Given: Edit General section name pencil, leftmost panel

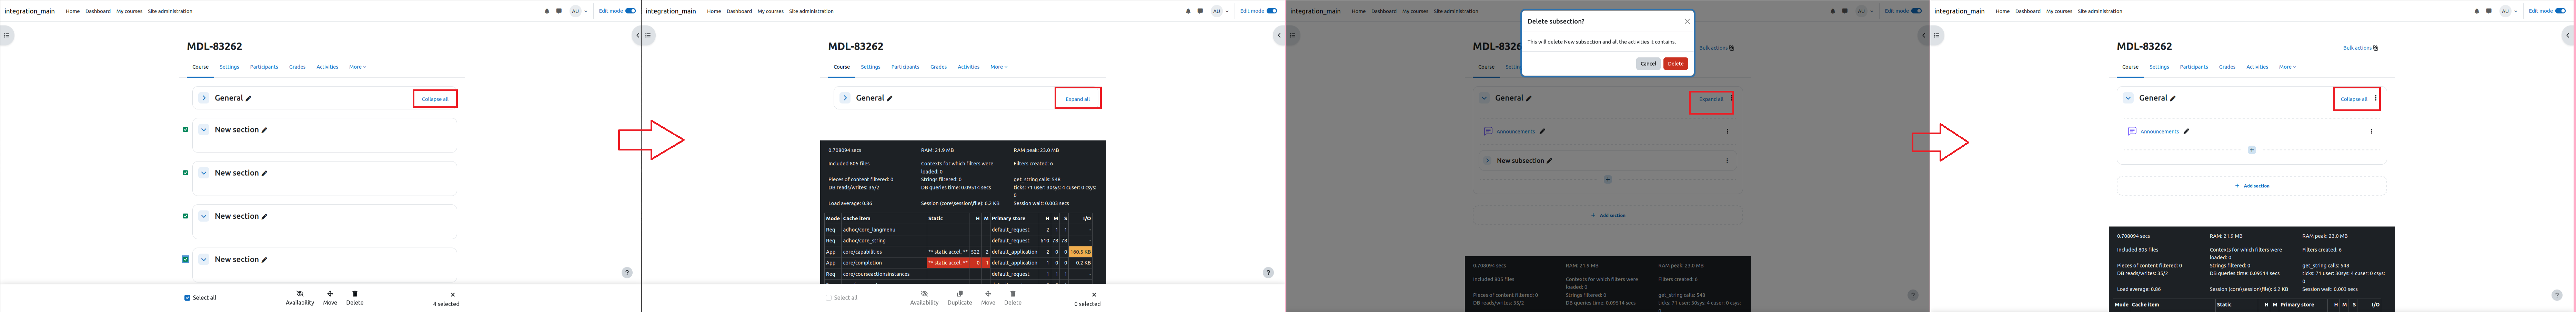Looking at the screenshot, I should (248, 98).
